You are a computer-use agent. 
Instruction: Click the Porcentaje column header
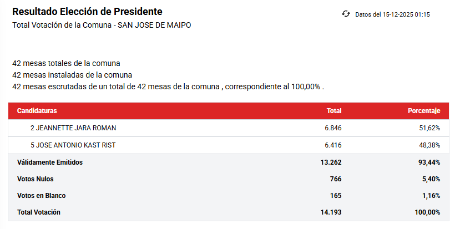[424, 111]
